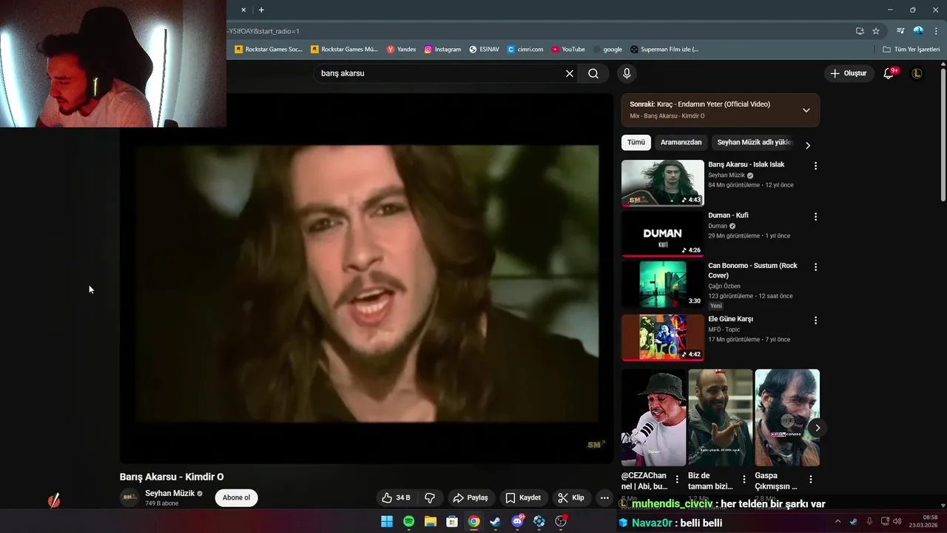Open the cimri.com bookmark

(525, 50)
